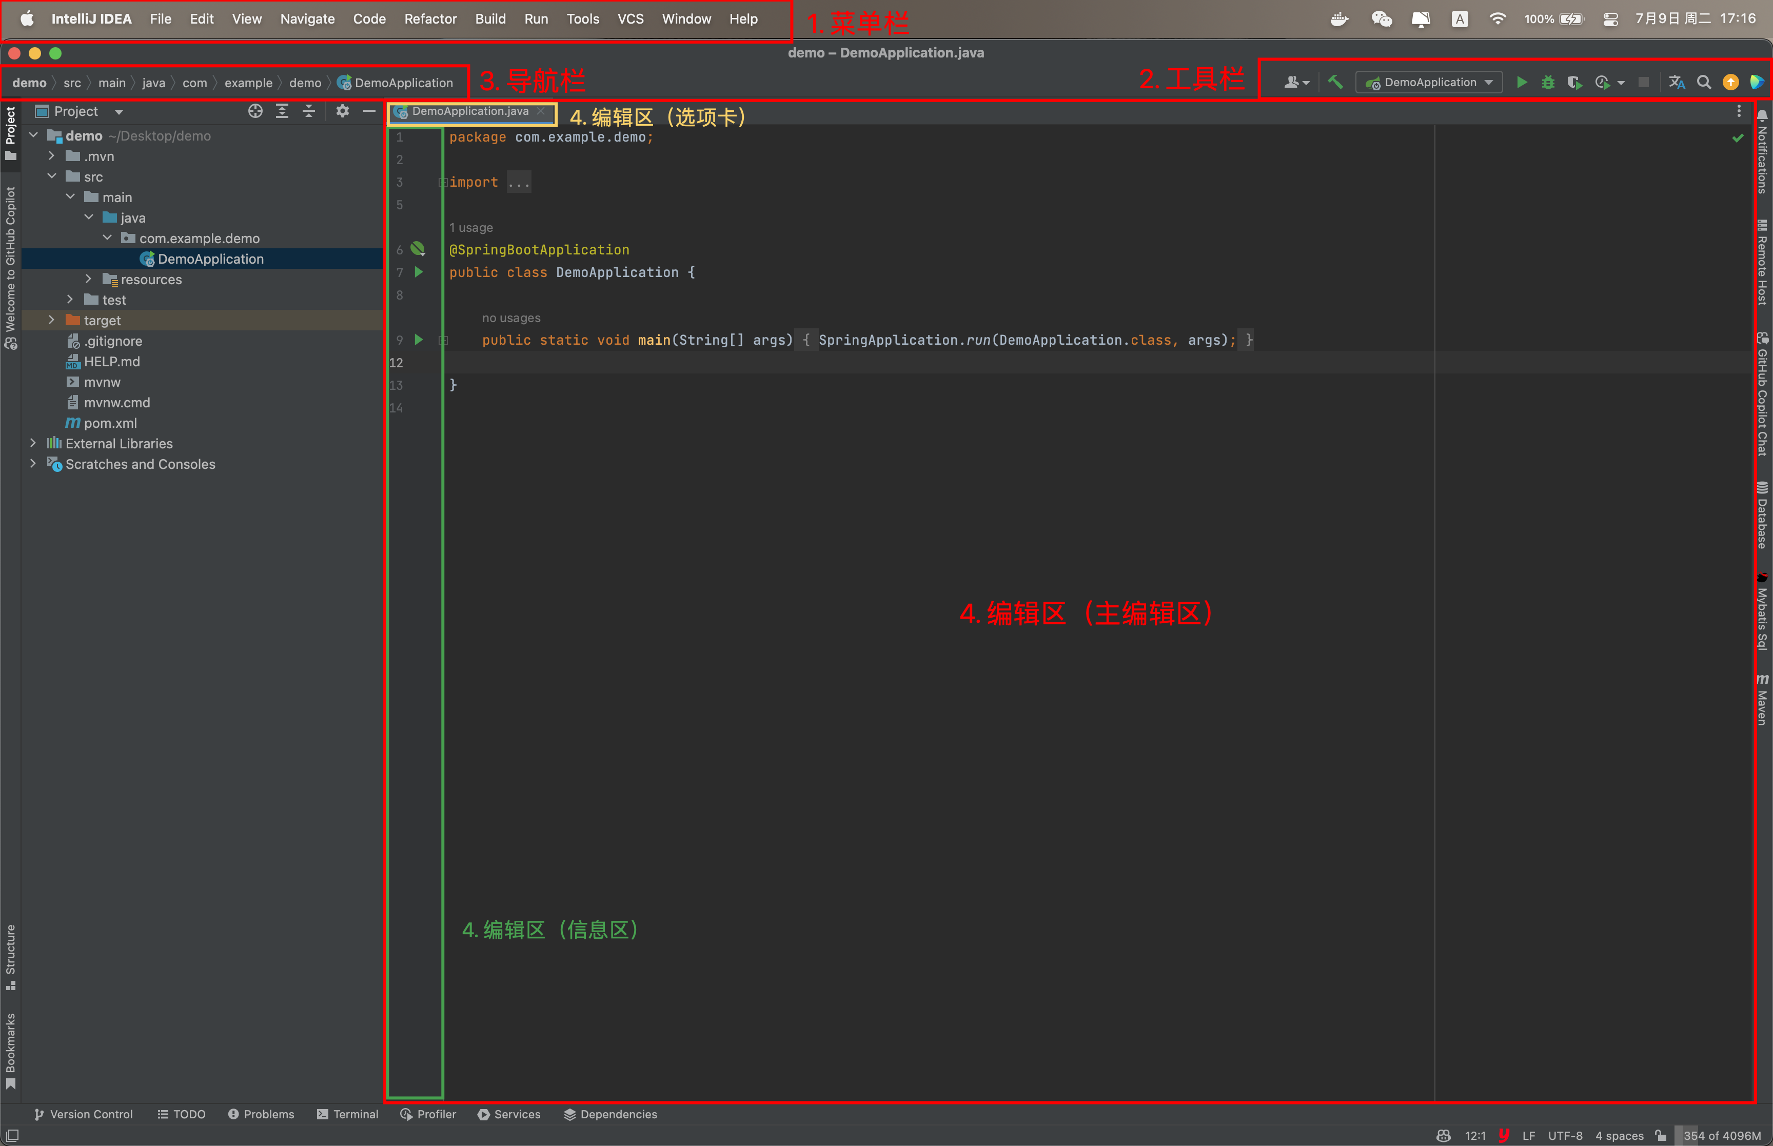Collapse all in Project panel
Screen dimensions: 1773x1146
[x=309, y=112]
